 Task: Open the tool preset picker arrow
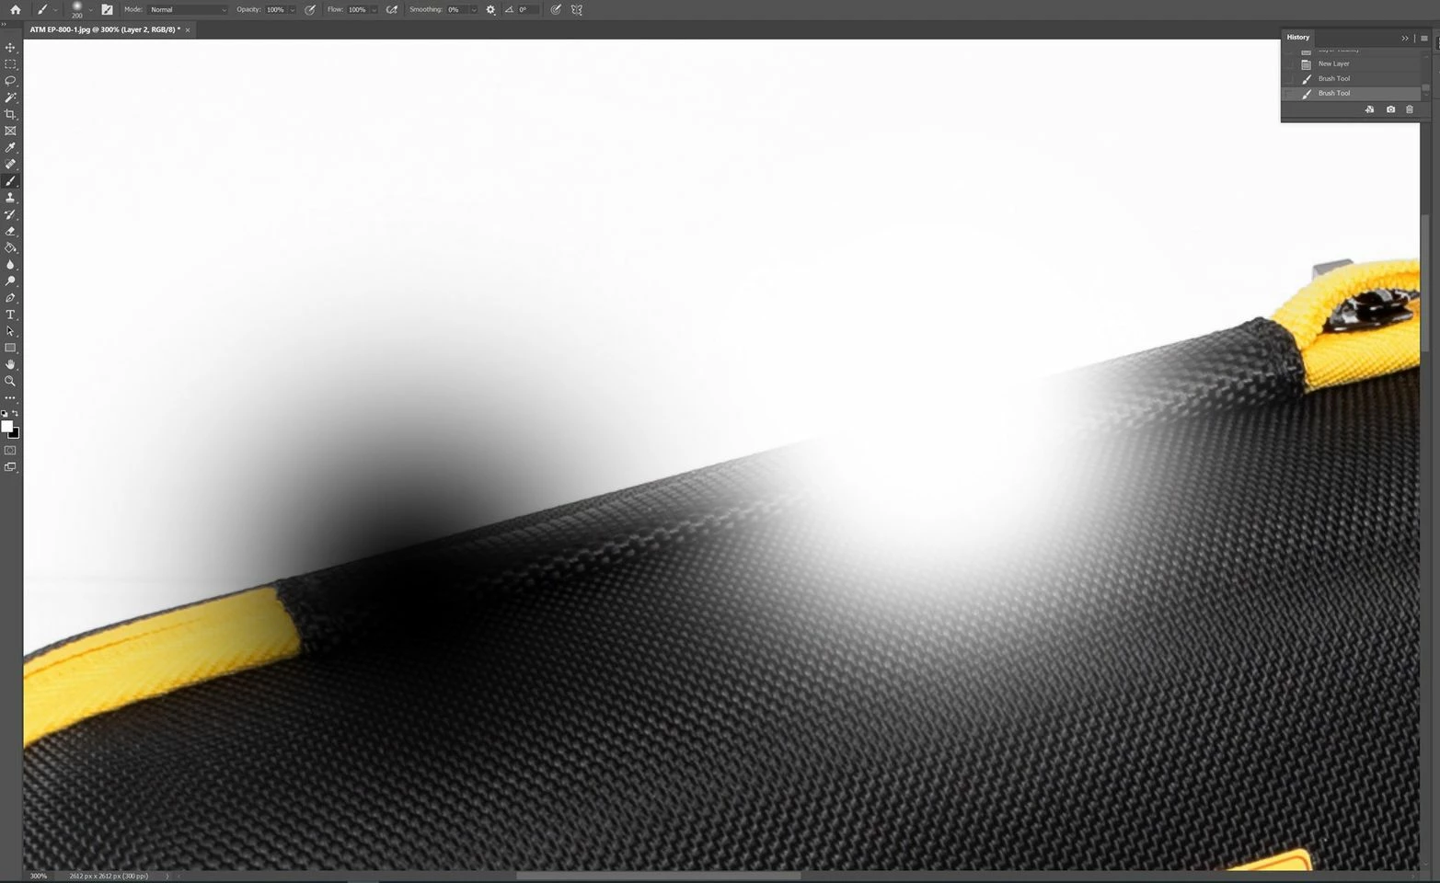point(55,9)
